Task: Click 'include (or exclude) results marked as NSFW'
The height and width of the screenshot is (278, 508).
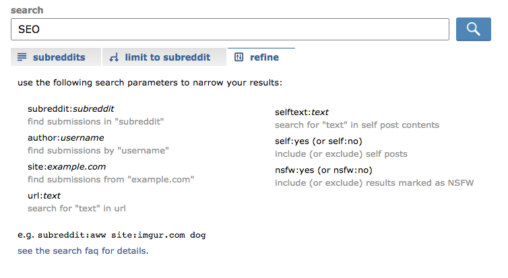Action: tap(374, 183)
